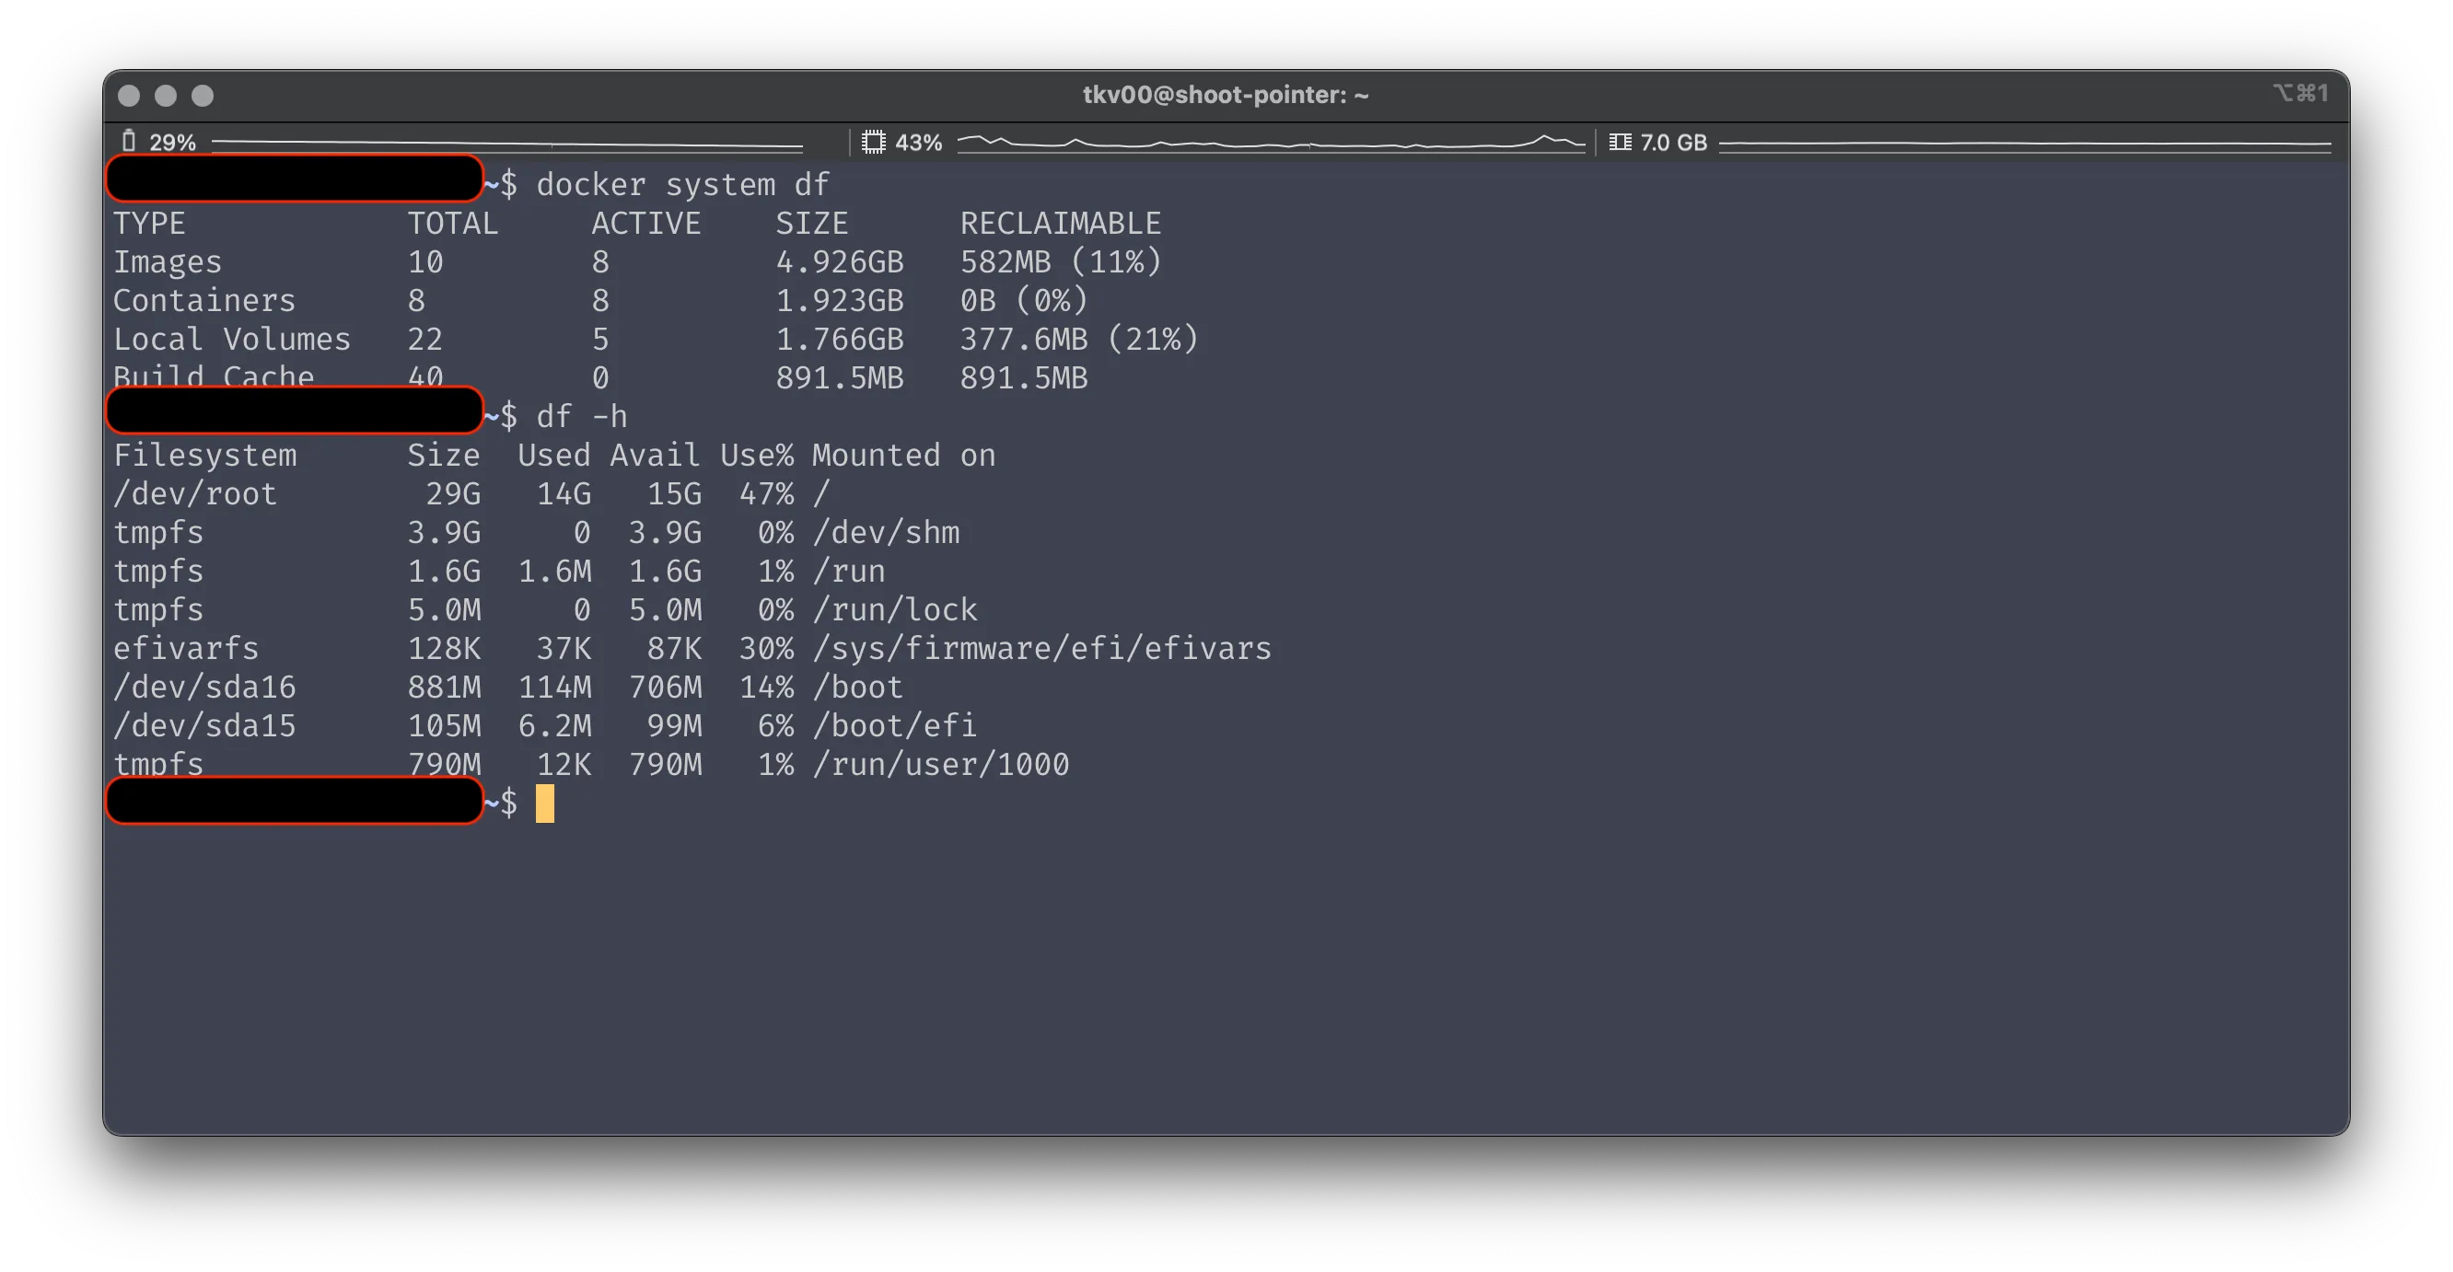Image resolution: width=2453 pixels, height=1272 pixels.
Task: Click the 4.926GB images size value
Action: tap(839, 261)
